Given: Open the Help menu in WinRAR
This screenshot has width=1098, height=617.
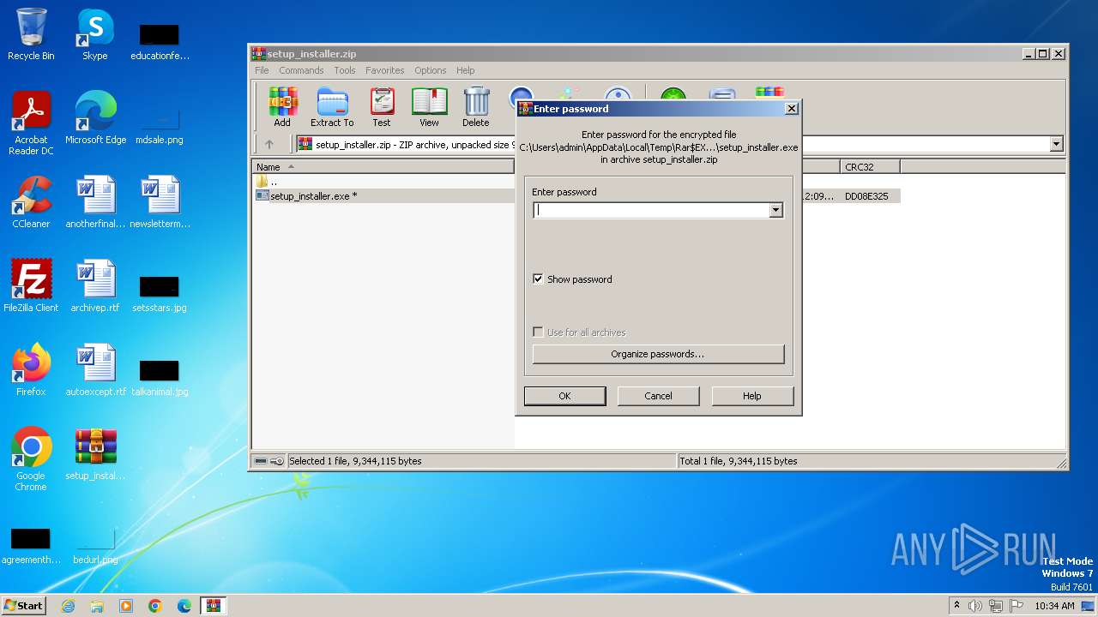Looking at the screenshot, I should [x=466, y=70].
